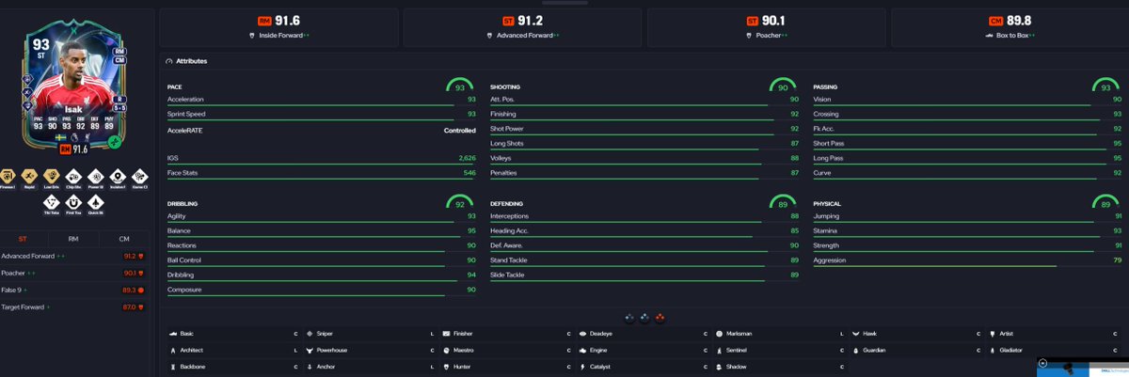Select the Maestro chemistry style
Image resolution: width=1129 pixels, height=377 pixels.
[506, 350]
